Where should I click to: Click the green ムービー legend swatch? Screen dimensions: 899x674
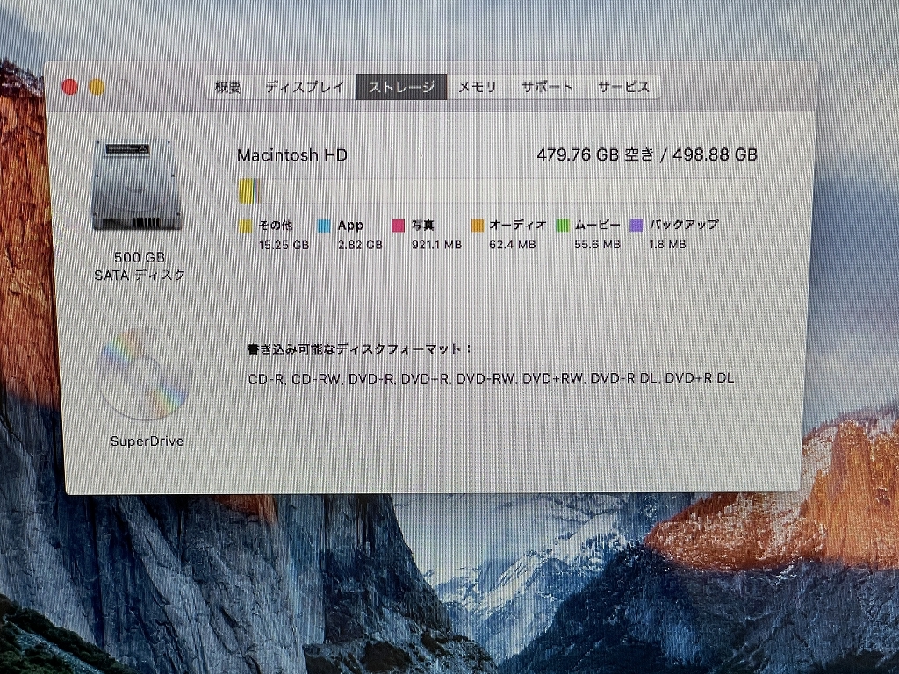563,226
